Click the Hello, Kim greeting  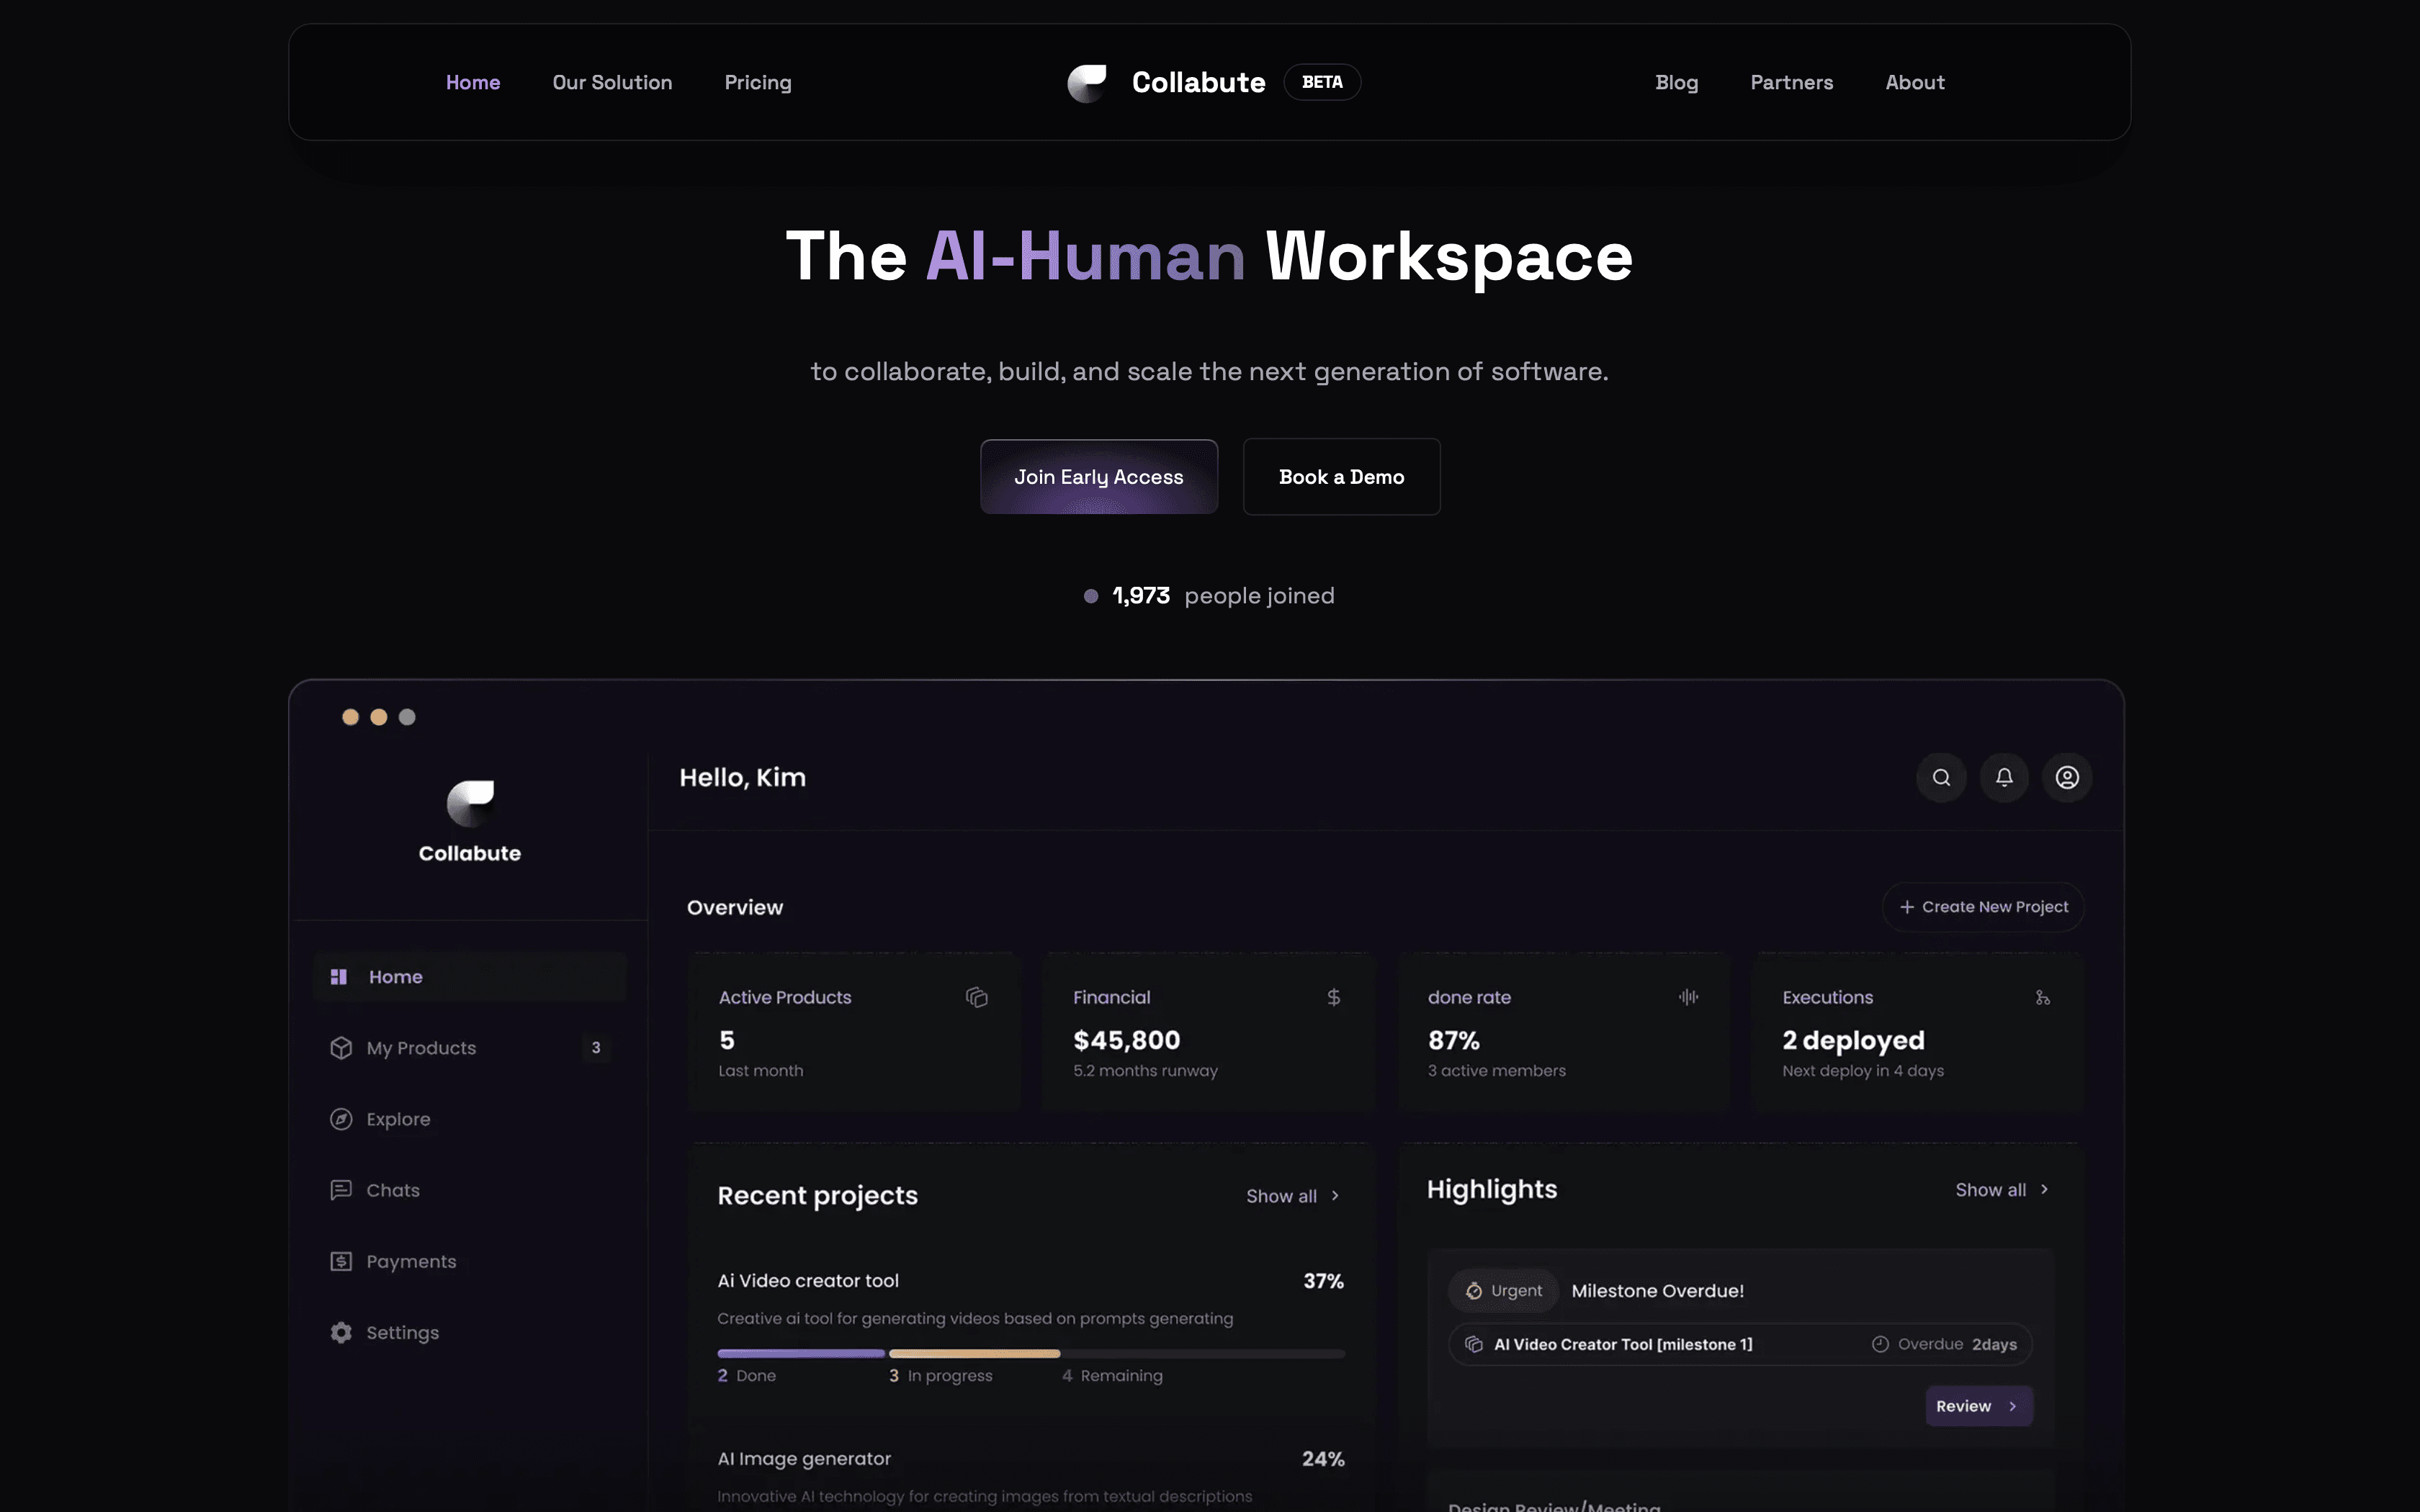click(742, 777)
